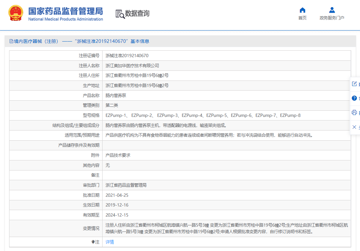Click the 政务服务门户 label
The height and width of the screenshot is (251, 360).
click(332, 18)
